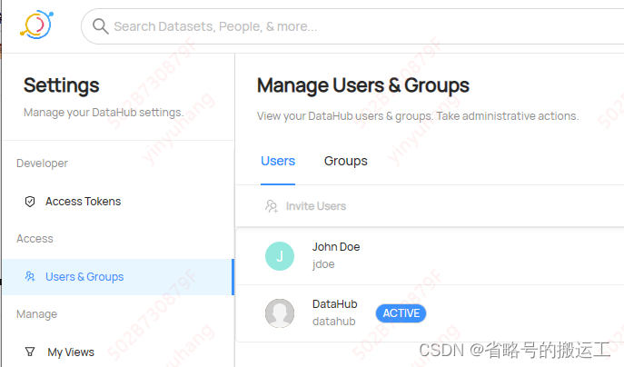Click the Invite Users button
This screenshot has width=624, height=367.
[x=305, y=206]
